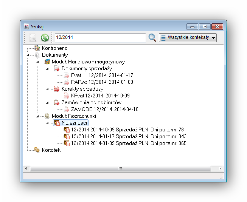Collapse the Dokumenty tree node
247x202 pixels.
(x=28, y=55)
